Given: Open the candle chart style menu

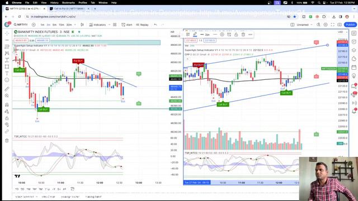Looking at the screenshot, I should pyautogui.click(x=82, y=25).
